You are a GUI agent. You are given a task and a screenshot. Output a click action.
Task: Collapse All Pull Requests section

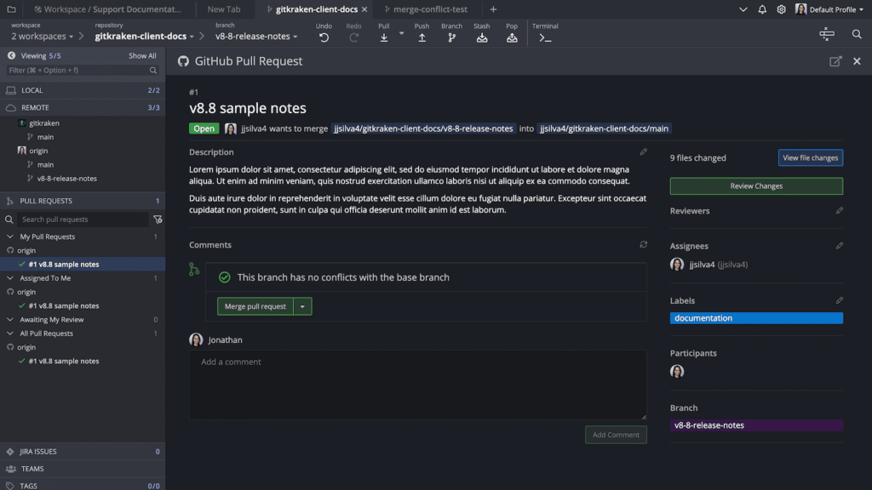(10, 333)
